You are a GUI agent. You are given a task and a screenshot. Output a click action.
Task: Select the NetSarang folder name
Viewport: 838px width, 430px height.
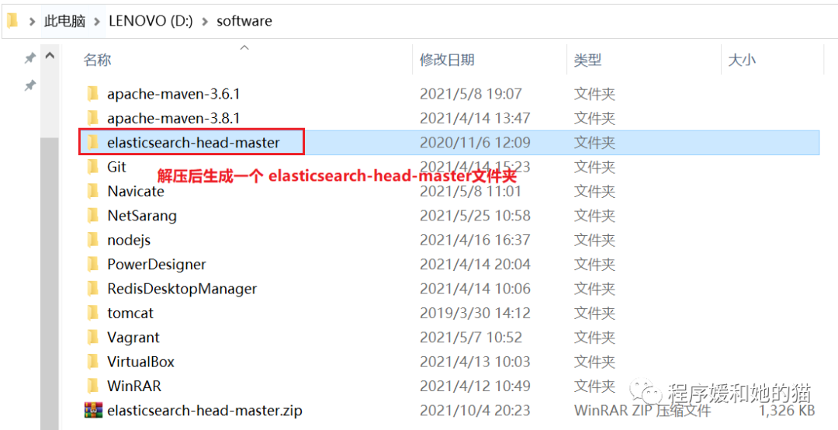pos(142,216)
